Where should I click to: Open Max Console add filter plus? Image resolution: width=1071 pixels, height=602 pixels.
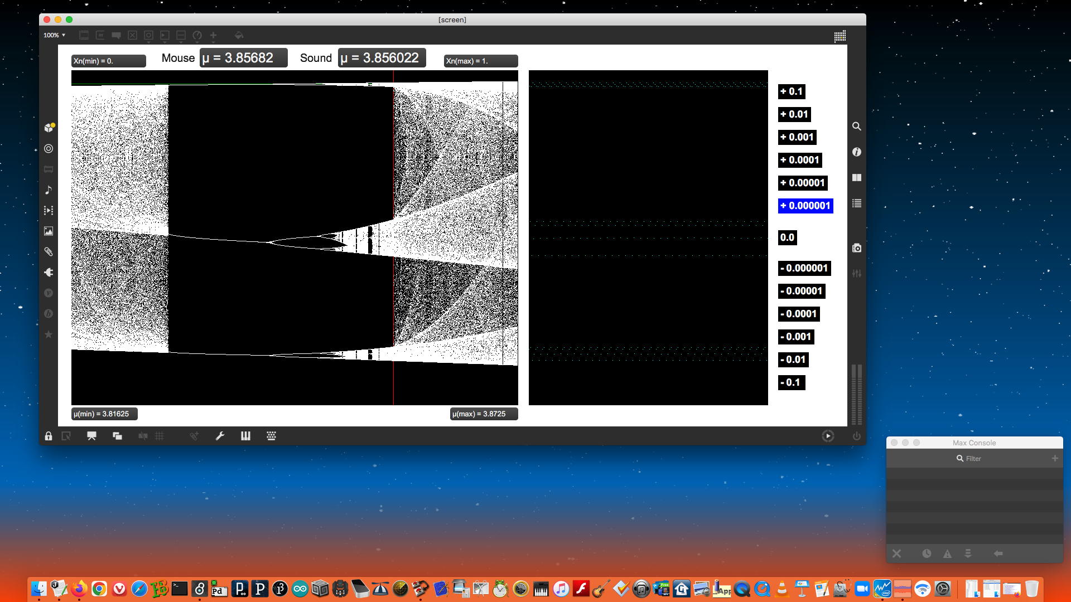tap(1054, 458)
